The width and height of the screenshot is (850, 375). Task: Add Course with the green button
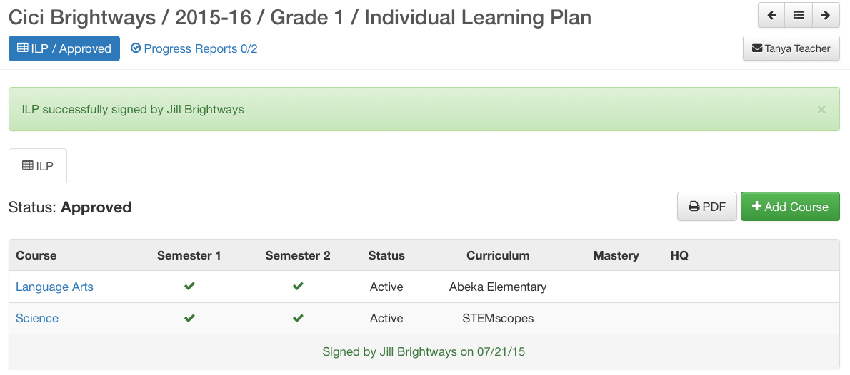click(x=790, y=207)
